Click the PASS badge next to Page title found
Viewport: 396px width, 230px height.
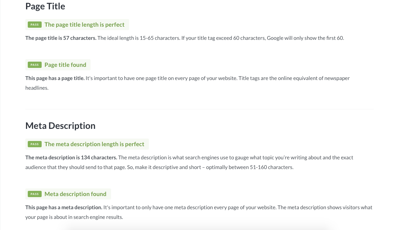pyautogui.click(x=35, y=65)
